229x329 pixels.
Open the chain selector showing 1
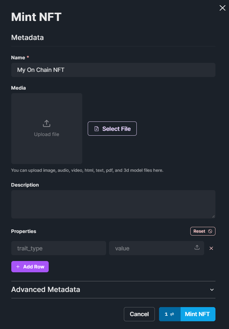(169, 314)
